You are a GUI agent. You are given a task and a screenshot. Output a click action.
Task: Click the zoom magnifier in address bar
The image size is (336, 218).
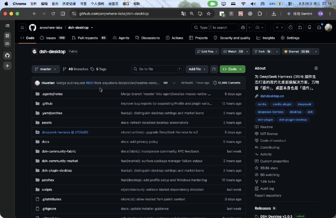[x=192, y=14]
